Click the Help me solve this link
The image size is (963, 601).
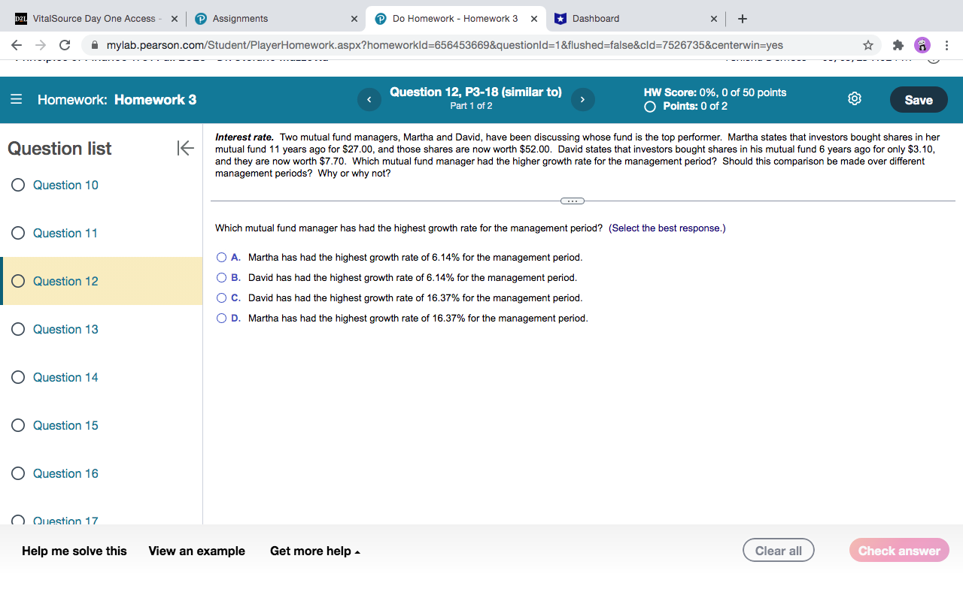[74, 551]
